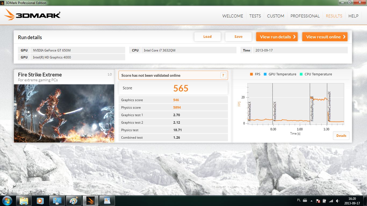This screenshot has height=206, width=367.
Task: Click the Physics test value 18.71
Action: tap(178, 130)
